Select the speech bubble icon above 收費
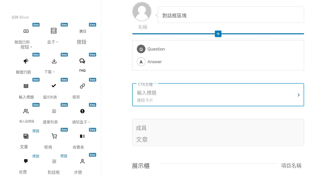Screen dimensions: 323x181 coord(26,161)
